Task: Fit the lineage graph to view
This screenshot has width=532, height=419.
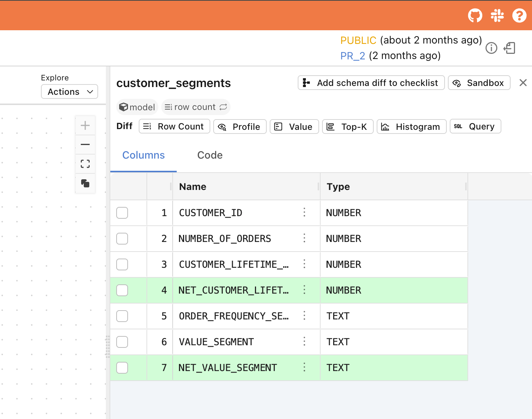Action: coord(85,164)
